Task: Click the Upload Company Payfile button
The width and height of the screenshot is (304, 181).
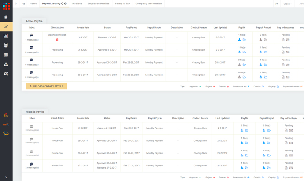Action: click(x=46, y=86)
